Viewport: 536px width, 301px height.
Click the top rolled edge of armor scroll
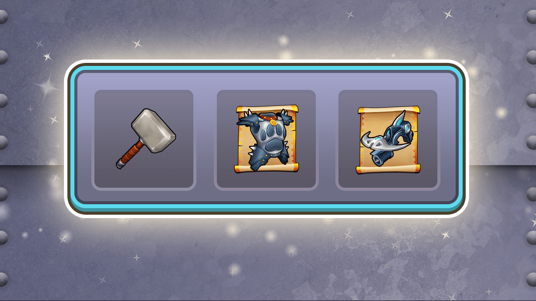point(267,108)
